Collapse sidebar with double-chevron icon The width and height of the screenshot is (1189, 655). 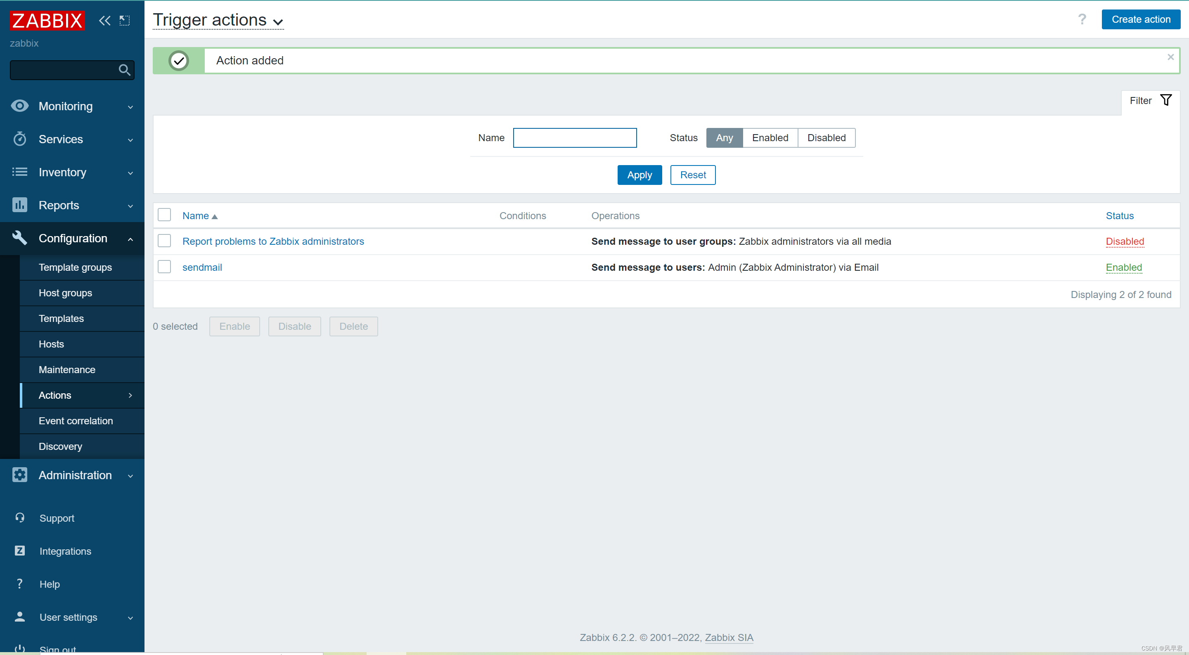point(105,21)
